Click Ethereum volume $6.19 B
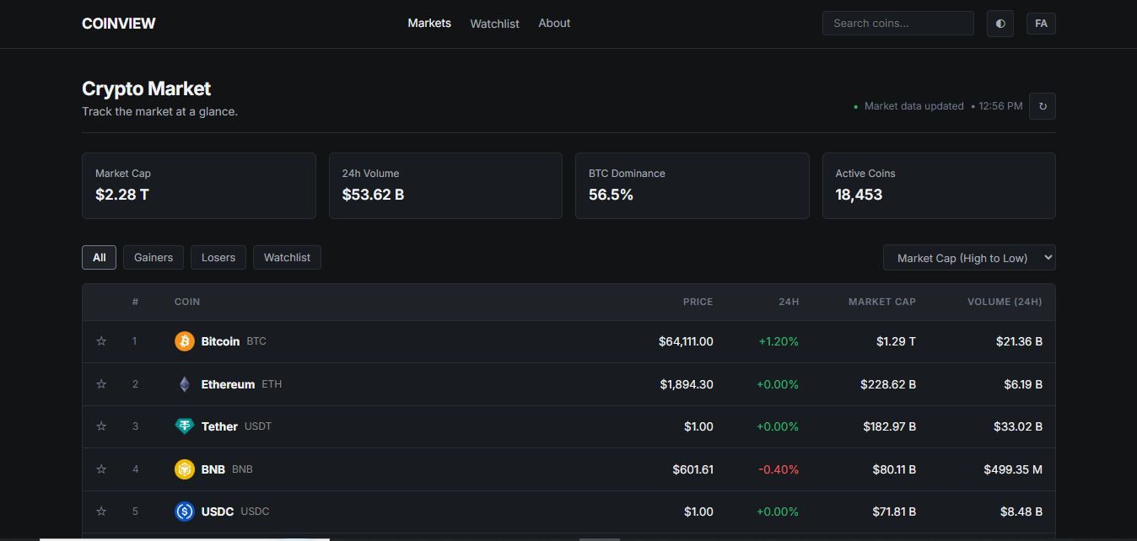This screenshot has height=541, width=1137. [x=1023, y=384]
